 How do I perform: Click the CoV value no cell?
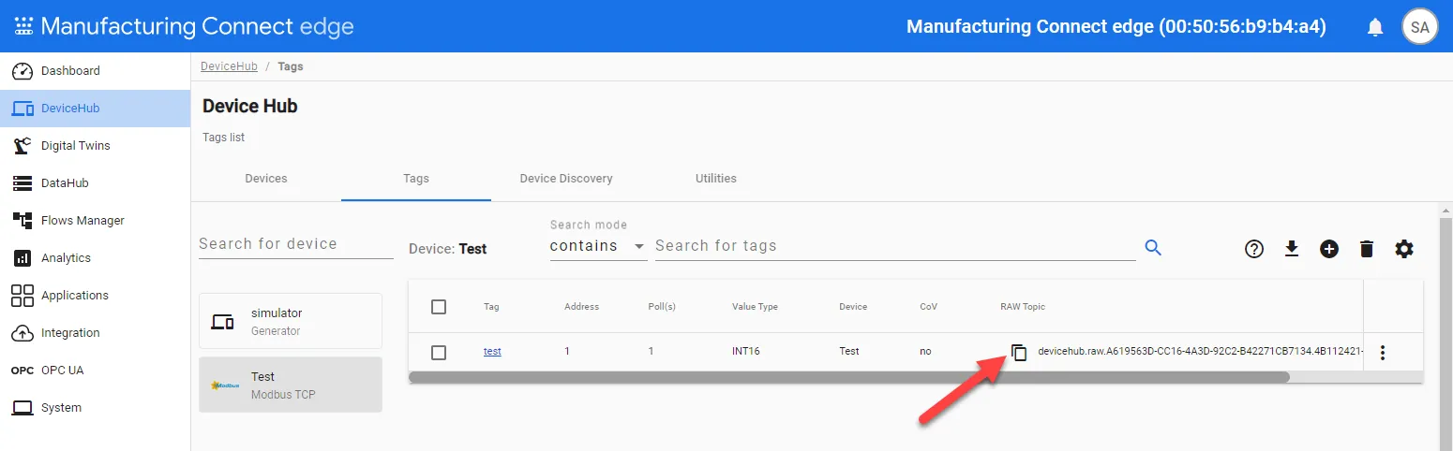(925, 352)
